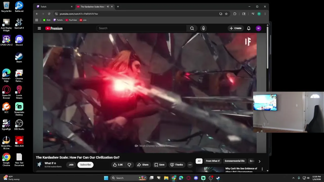Viewport: 324px width, 182px height.
Task: Go back with Chrome's back arrow
Action: (x=37, y=14)
